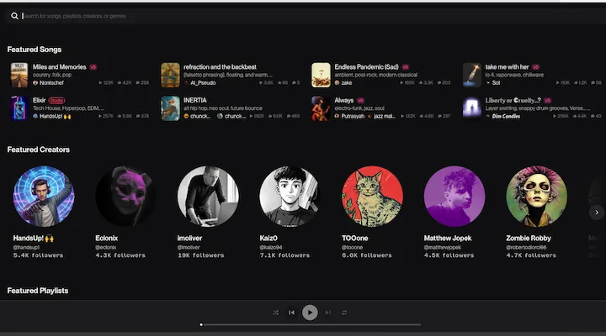Viewport: 606px width, 336px height.
Task: Visit artist Sol under take me with her
Action: point(496,83)
